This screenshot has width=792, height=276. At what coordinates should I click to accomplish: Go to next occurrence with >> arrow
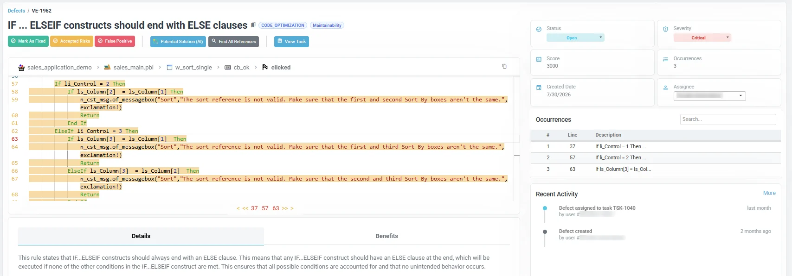(x=285, y=208)
